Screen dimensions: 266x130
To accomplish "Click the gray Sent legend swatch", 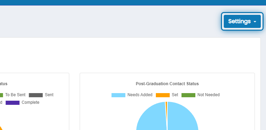I will click(x=36, y=95).
